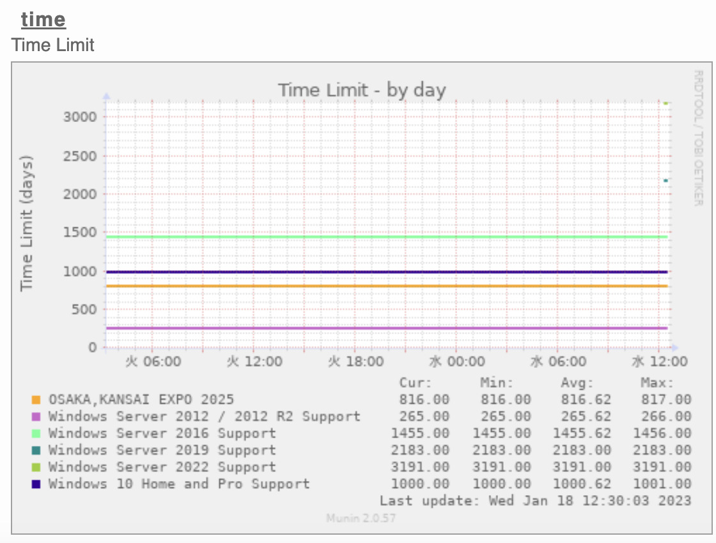Select 'Windows 10 Home and Pro Support' label

(179, 484)
